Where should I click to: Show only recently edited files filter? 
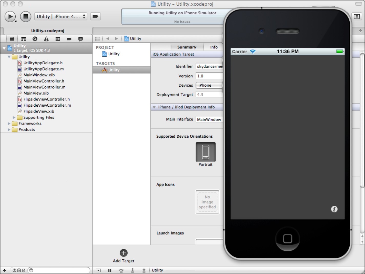pos(14,270)
